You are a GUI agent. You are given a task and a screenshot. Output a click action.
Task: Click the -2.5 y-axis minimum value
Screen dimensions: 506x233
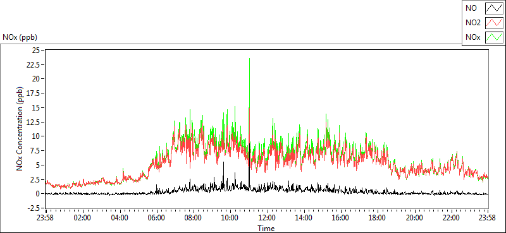click(33, 208)
